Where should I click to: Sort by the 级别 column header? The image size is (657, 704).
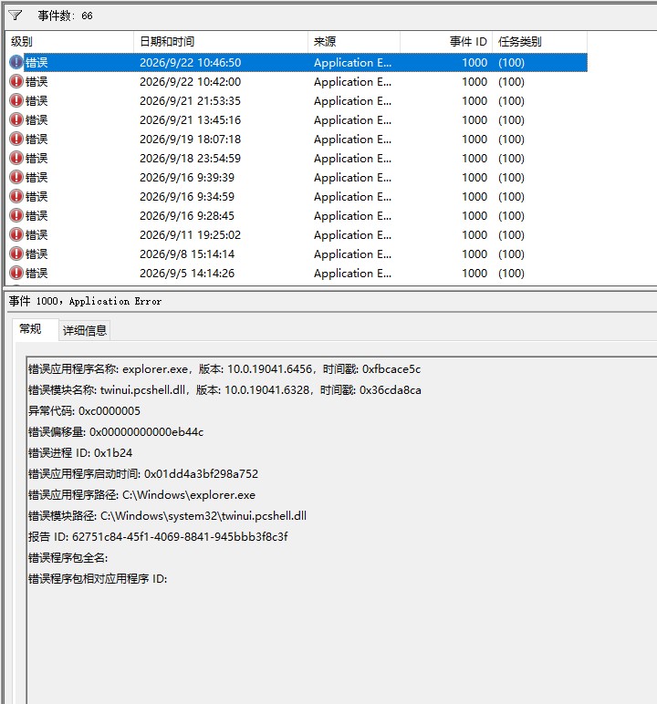69,42
